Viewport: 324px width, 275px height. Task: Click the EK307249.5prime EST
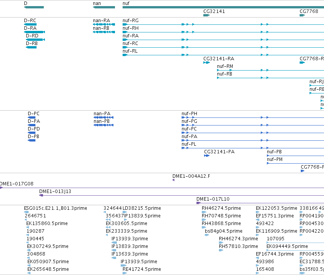(x=29, y=250)
